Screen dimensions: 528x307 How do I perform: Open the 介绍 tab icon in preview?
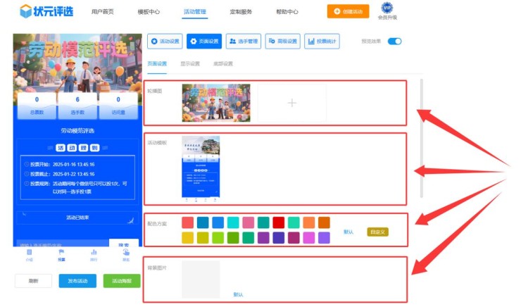[x=29, y=253]
